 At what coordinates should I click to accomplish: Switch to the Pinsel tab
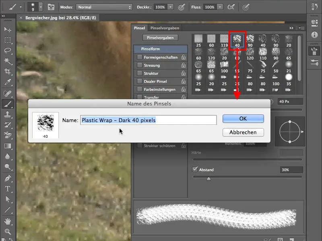pyautogui.click(x=139, y=28)
